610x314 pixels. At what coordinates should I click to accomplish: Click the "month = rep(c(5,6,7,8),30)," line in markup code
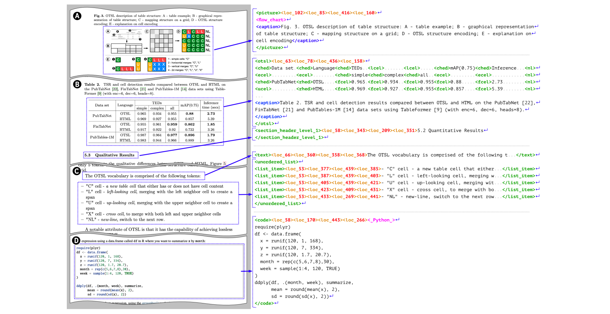tap(297, 262)
